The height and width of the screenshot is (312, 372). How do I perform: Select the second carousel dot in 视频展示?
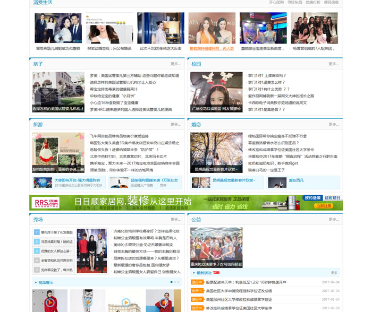pyautogui.click(x=175, y=282)
